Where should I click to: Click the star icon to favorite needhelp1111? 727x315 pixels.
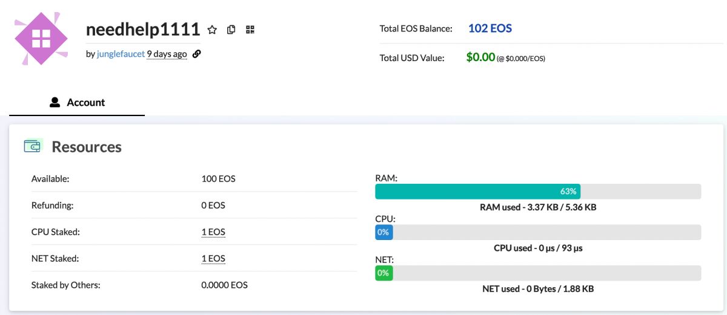(x=212, y=30)
